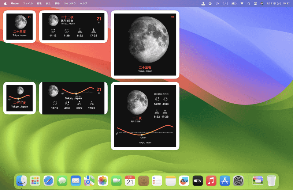Click the battery status icon

(234, 3)
